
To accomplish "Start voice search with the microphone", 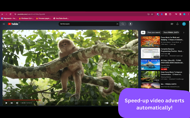I will pos(130,24).
